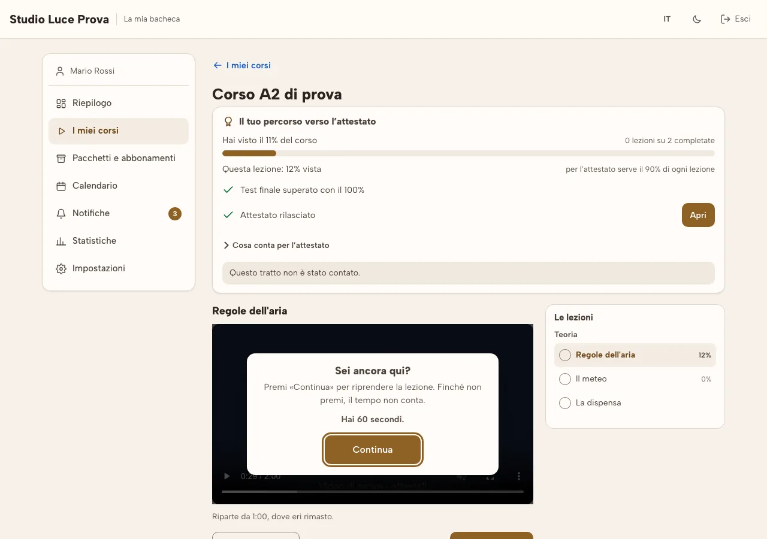Open Calendario from the sidebar
This screenshot has height=539, width=767.
[119, 186]
